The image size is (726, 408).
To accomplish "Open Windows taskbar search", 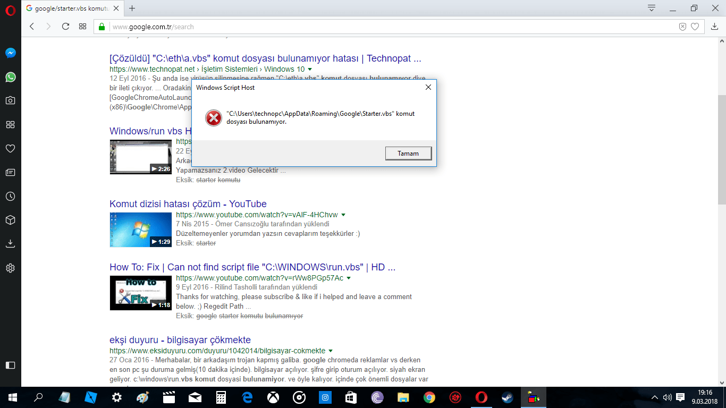I will pos(38,397).
